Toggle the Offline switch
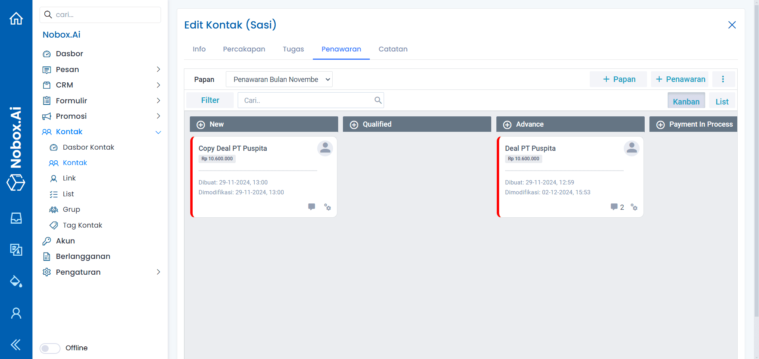This screenshot has height=359, width=759. 49,348
